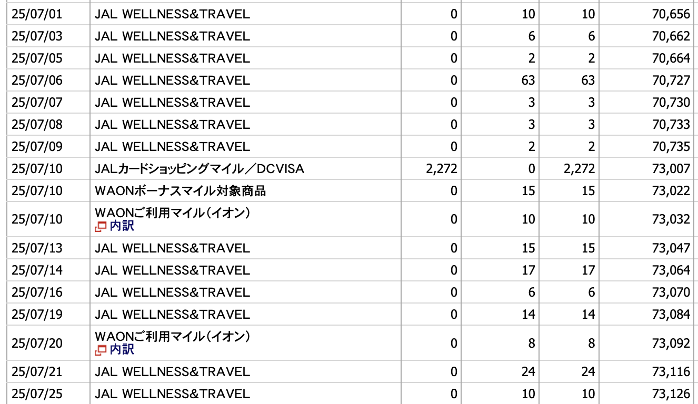The image size is (698, 404).
Task: Open the 内訳 popup icon for 25/07/20
Action: coord(100,350)
